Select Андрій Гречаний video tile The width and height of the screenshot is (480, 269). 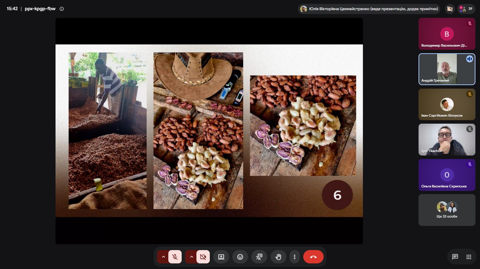447,69
